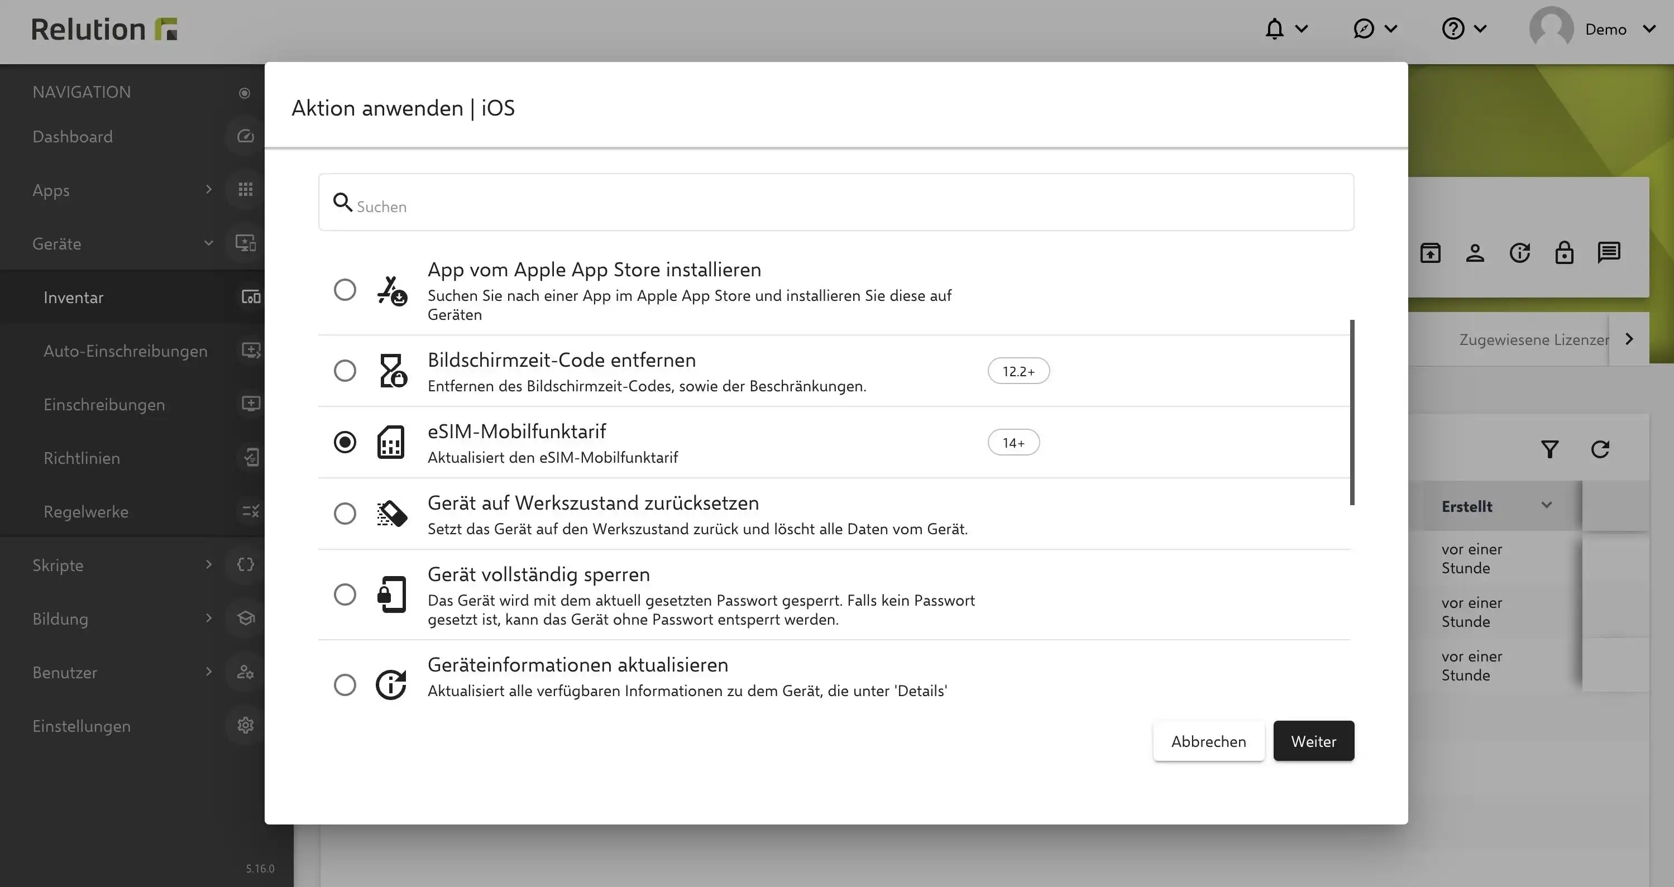
Task: Click the Bildung graduation cap icon
Action: 245,618
